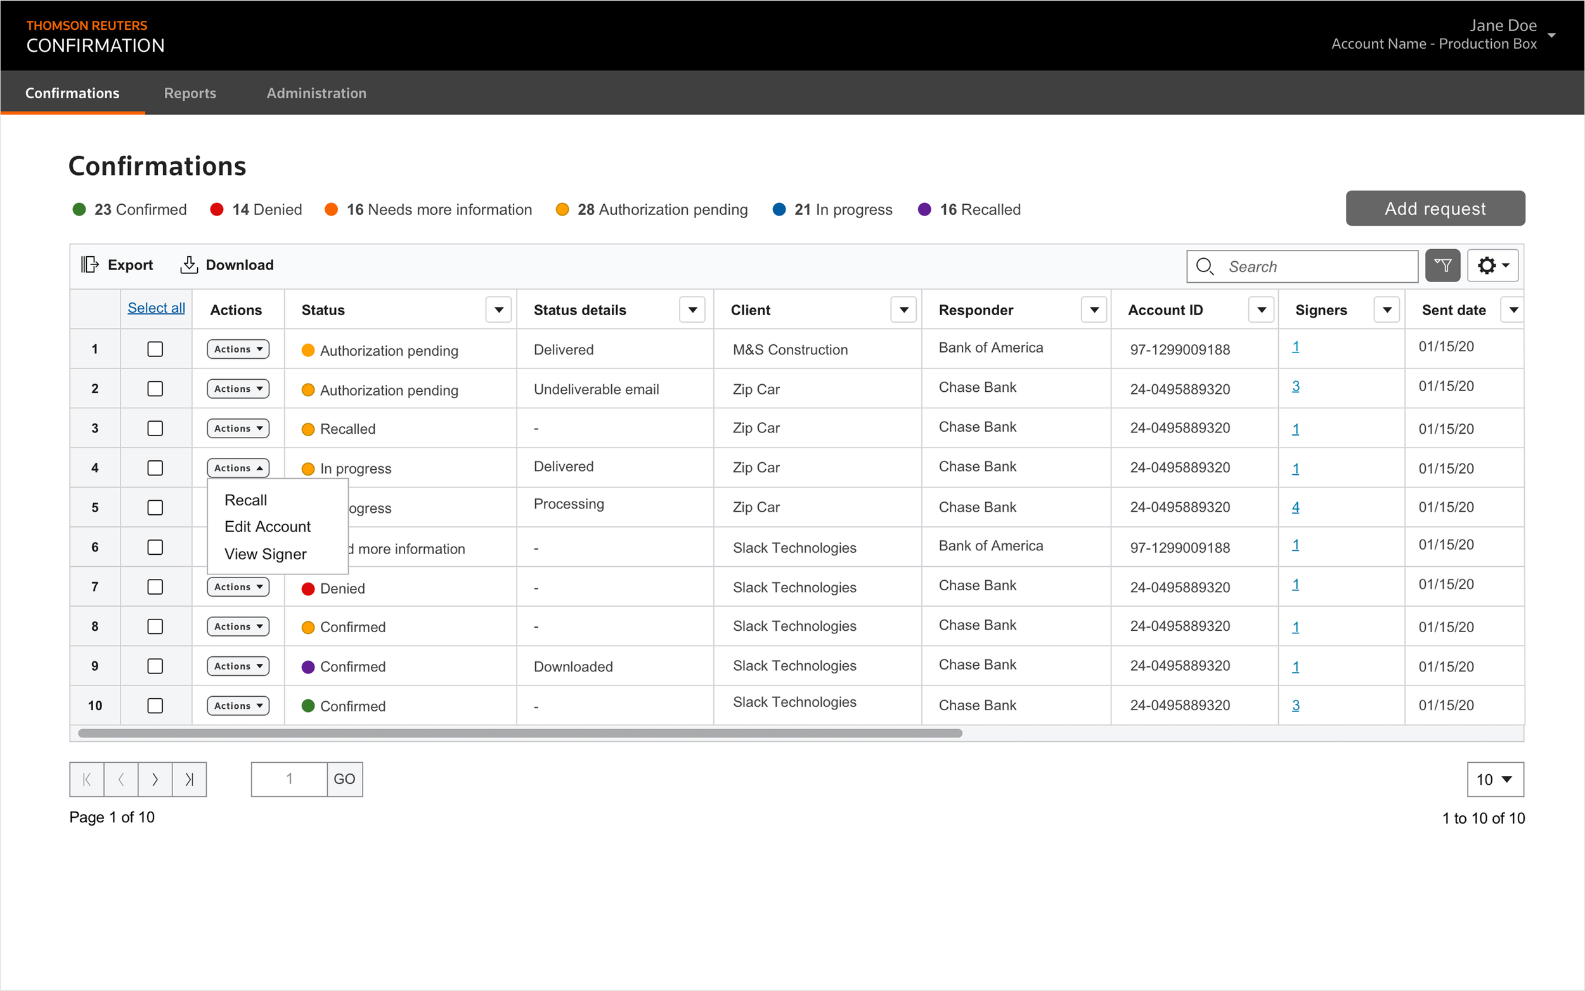Enable the checkbox beside row 10
Screen dimensions: 1585x991
pos(155,705)
